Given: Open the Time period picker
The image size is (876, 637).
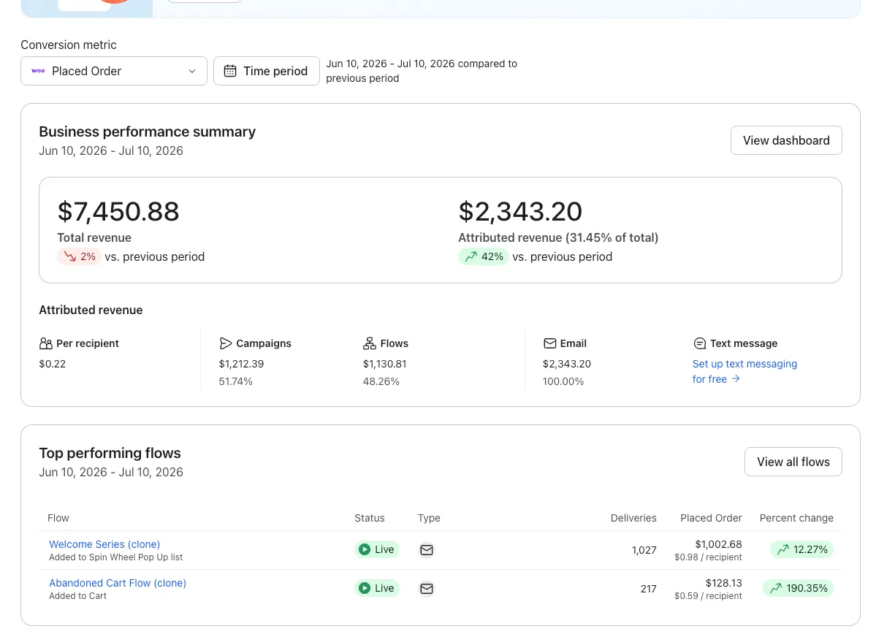Looking at the screenshot, I should 267,71.
